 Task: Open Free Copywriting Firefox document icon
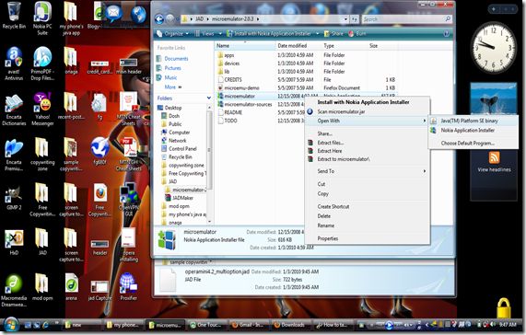tap(99, 200)
